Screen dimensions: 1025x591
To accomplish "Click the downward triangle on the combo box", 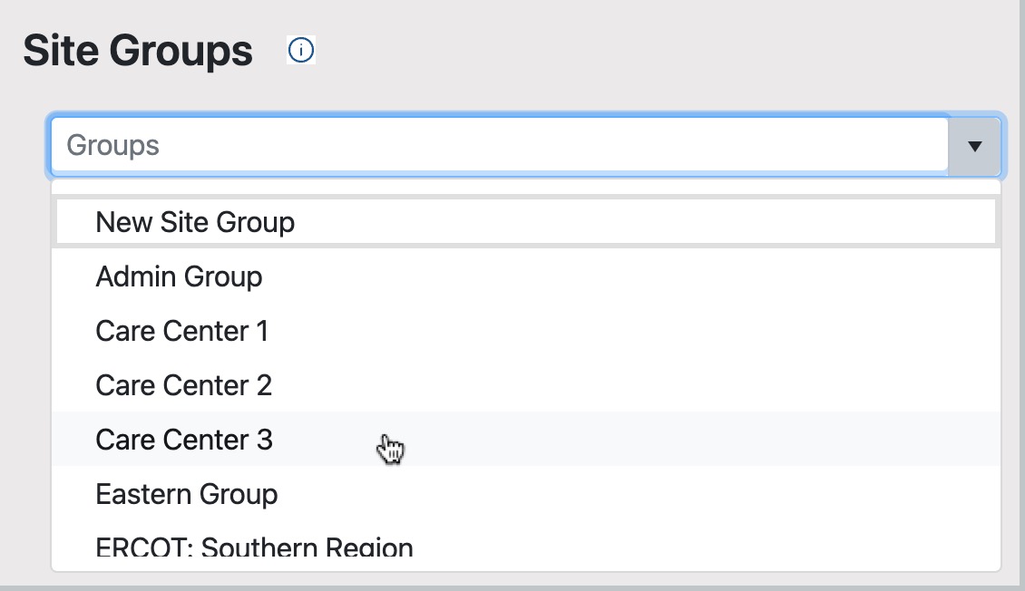I will (972, 146).
